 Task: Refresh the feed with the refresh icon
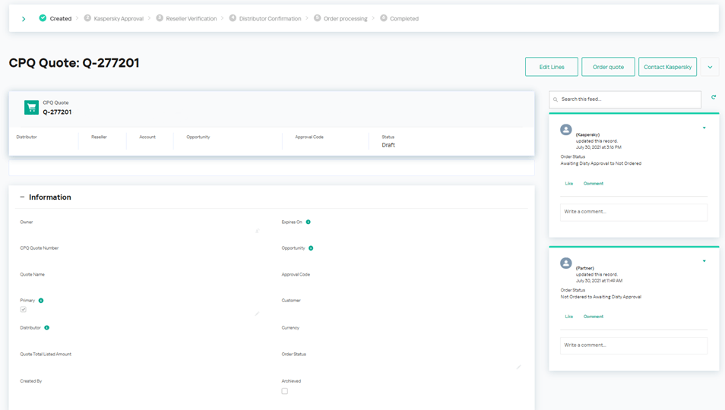(x=714, y=97)
